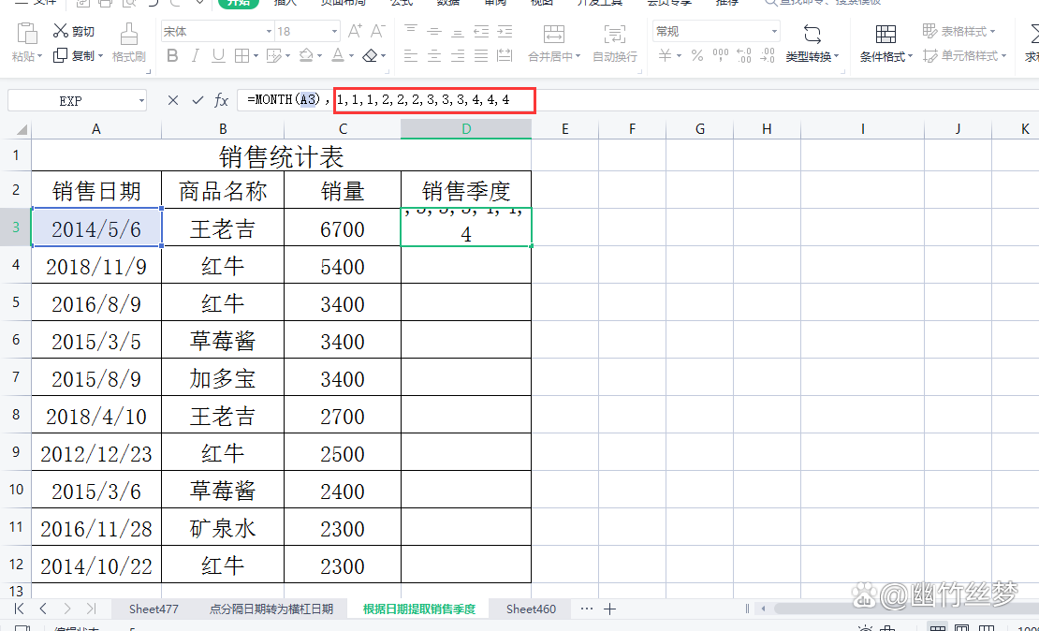This screenshot has height=631, width=1039.
Task: Increase font size with A+ icon
Action: tap(355, 31)
